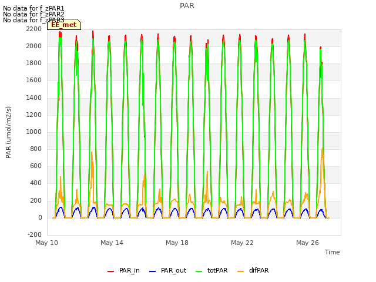This screenshot has height=282, width=376.
Task: Click the 400 y-axis tick label
Action: [36, 183]
